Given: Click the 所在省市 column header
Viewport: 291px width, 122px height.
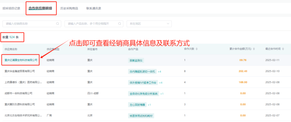Looking at the screenshot, I should 92,49.
